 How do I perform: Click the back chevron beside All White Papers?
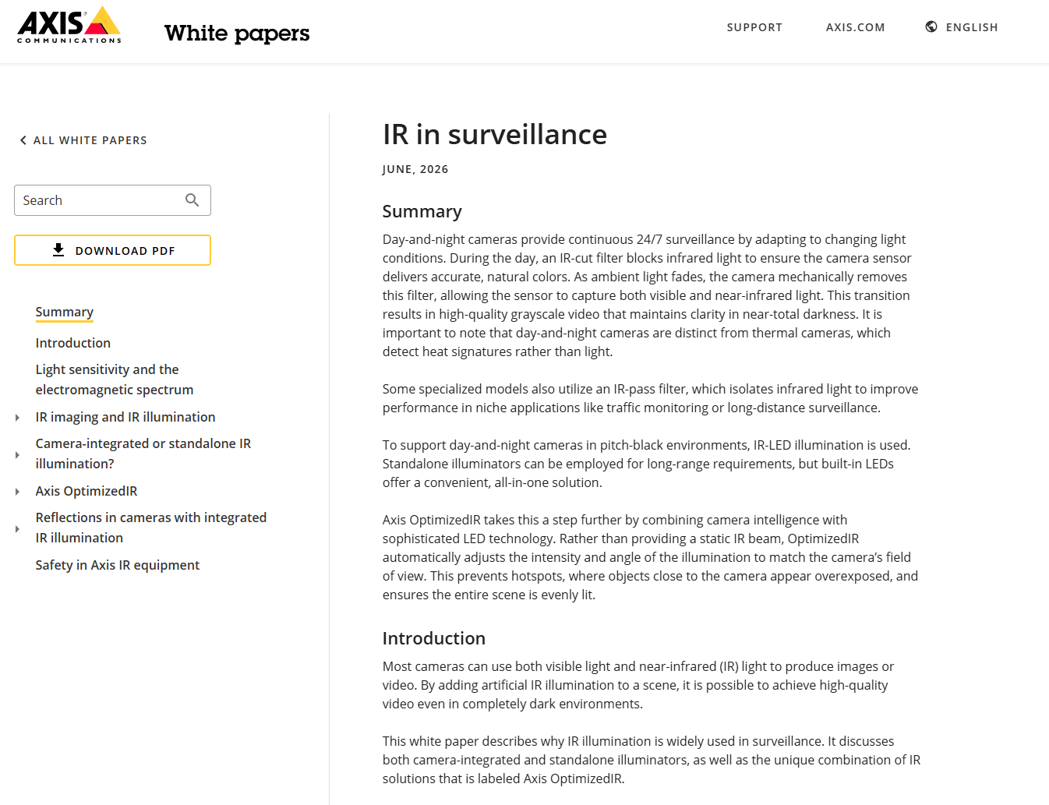click(23, 140)
